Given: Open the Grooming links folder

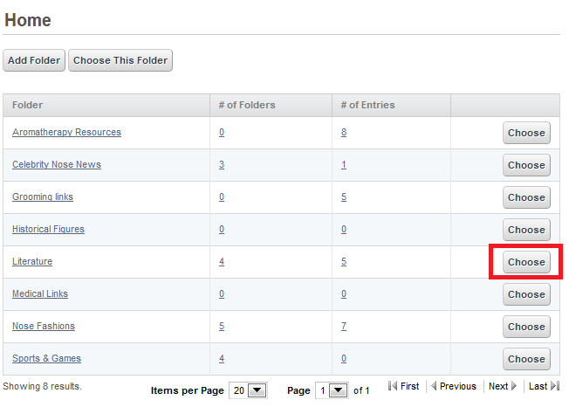Looking at the screenshot, I should pos(43,197).
